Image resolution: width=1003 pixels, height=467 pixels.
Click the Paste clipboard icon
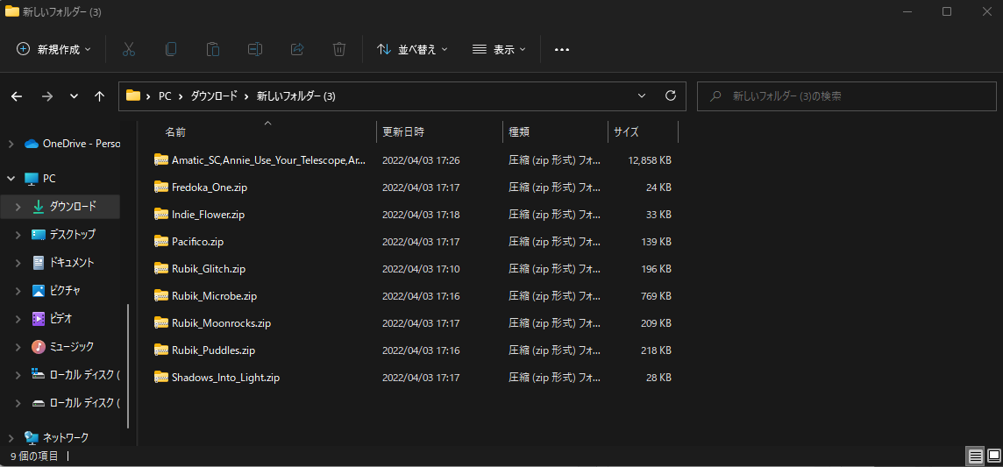coord(213,49)
